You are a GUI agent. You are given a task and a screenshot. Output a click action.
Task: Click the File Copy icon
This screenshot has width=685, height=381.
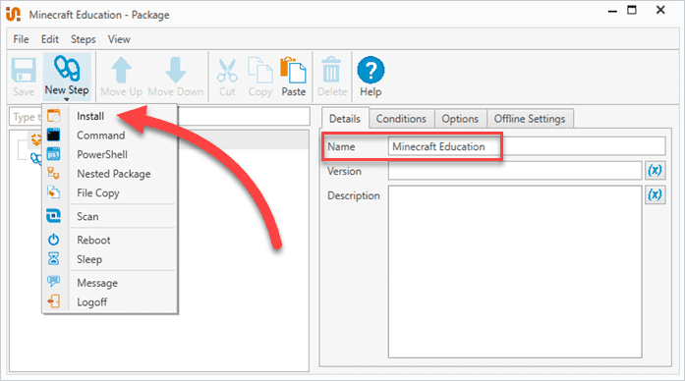[x=54, y=192]
